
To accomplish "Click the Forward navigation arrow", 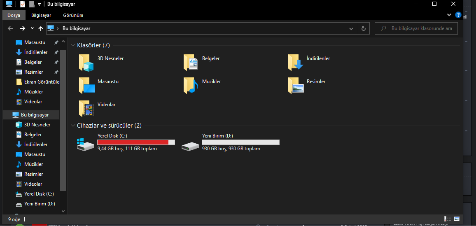I will 23,28.
